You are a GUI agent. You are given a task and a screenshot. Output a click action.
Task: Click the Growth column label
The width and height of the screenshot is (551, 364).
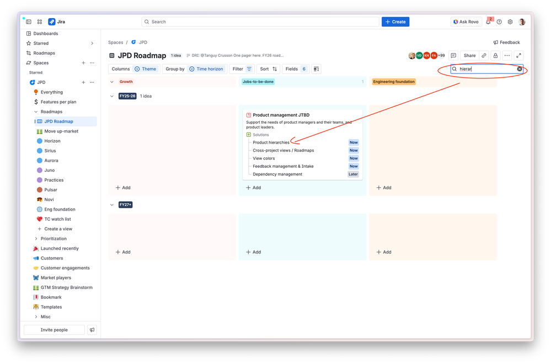tap(126, 82)
